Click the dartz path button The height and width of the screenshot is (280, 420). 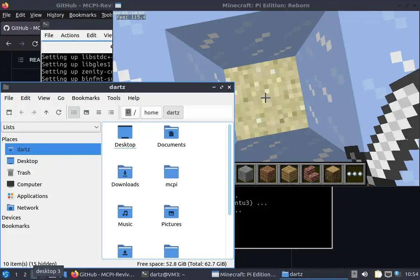(x=173, y=112)
